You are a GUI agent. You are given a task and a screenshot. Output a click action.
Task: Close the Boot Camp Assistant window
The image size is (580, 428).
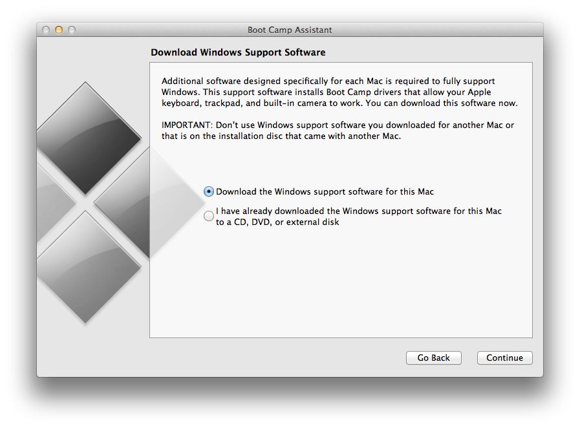pos(46,30)
